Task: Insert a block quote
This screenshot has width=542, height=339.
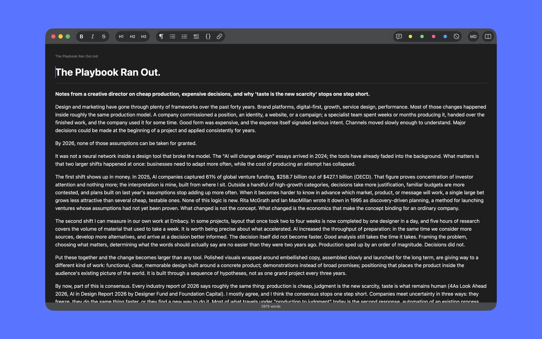Action: pyautogui.click(x=196, y=36)
